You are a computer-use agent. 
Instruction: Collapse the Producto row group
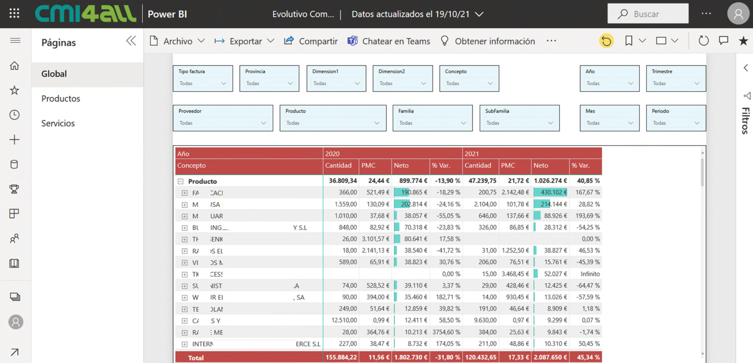(181, 181)
